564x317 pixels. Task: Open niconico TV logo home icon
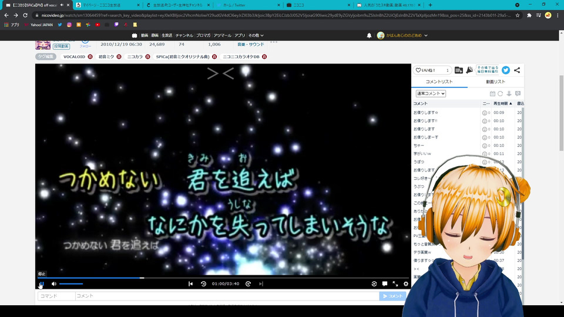[135, 36]
